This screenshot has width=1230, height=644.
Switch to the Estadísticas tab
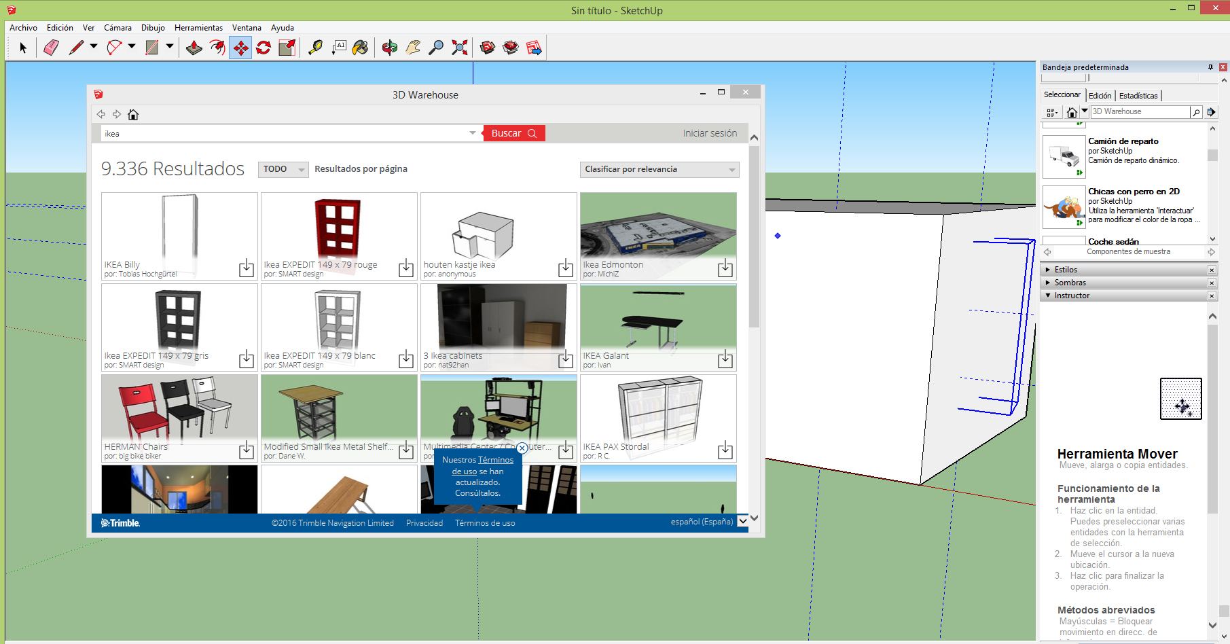pyautogui.click(x=1138, y=96)
